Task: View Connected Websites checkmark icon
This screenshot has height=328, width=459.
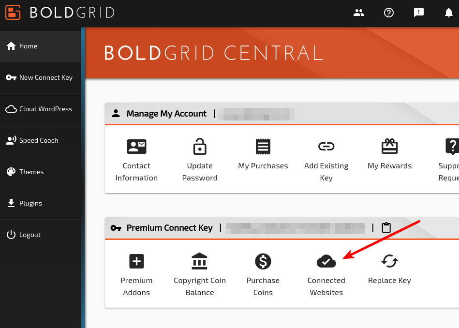Action: click(x=326, y=261)
